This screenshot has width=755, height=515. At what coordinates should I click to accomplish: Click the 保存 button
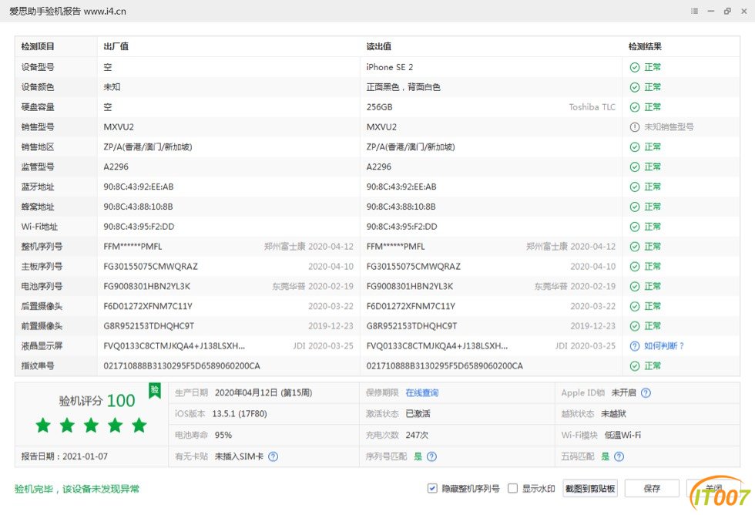click(652, 489)
